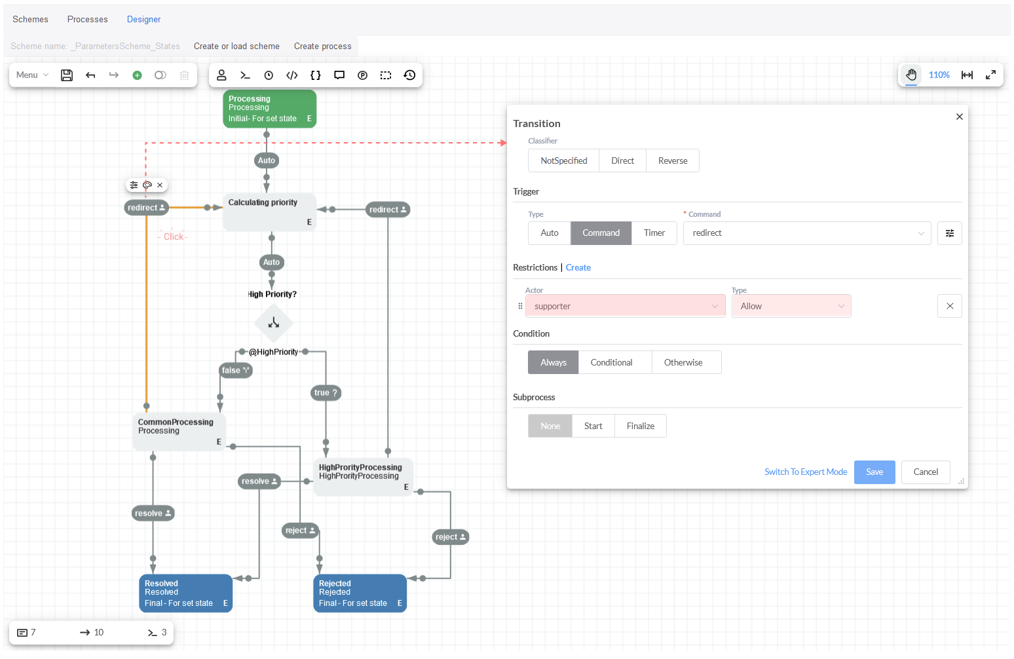
Task: Click Switch To Expert Mode link
Action: (806, 472)
